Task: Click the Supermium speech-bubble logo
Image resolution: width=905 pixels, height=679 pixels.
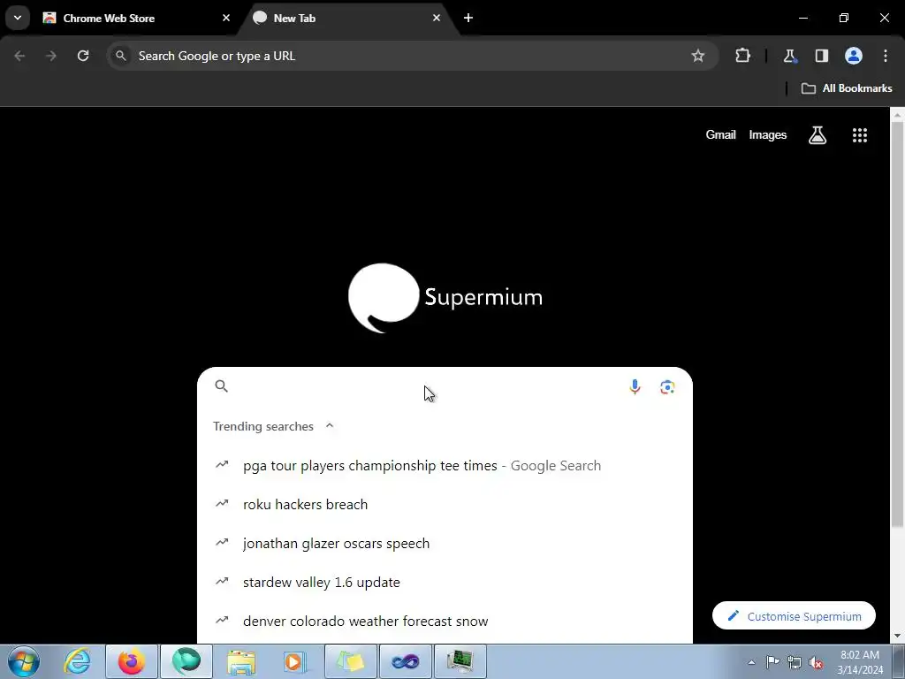Action: pyautogui.click(x=384, y=298)
